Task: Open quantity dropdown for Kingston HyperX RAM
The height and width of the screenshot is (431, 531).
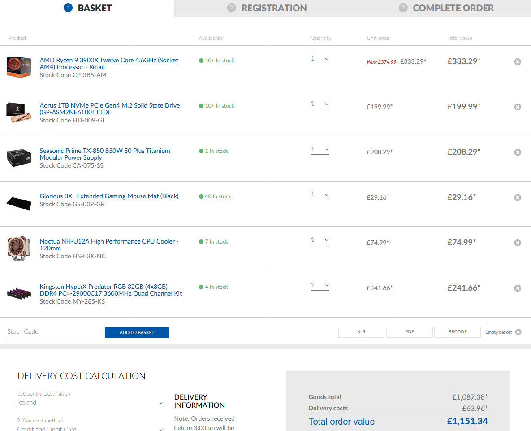Action: [x=320, y=286]
